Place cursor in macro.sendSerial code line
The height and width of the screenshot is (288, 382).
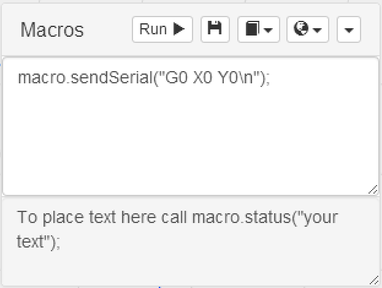123,79
